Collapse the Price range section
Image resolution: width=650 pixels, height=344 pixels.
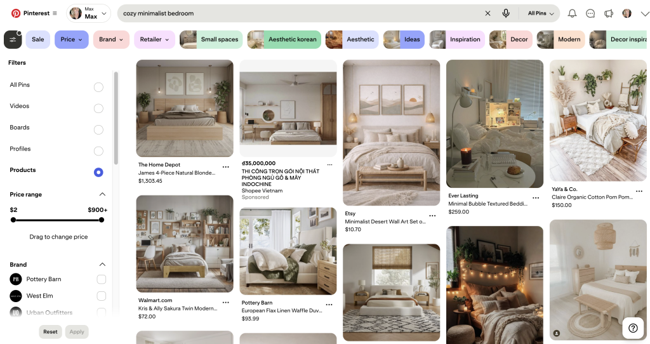click(102, 194)
